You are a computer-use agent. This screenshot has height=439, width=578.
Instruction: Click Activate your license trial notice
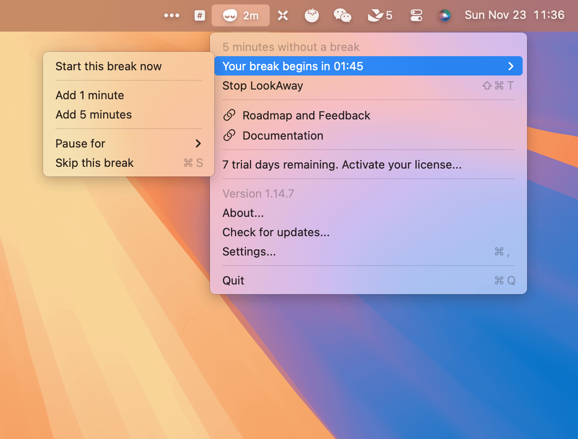tap(342, 165)
